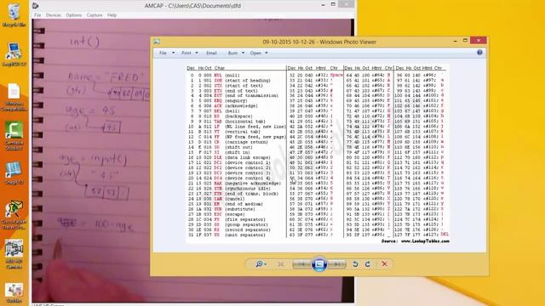Open the File dropdown in Photo Viewer
545x306 pixels.
click(x=167, y=53)
